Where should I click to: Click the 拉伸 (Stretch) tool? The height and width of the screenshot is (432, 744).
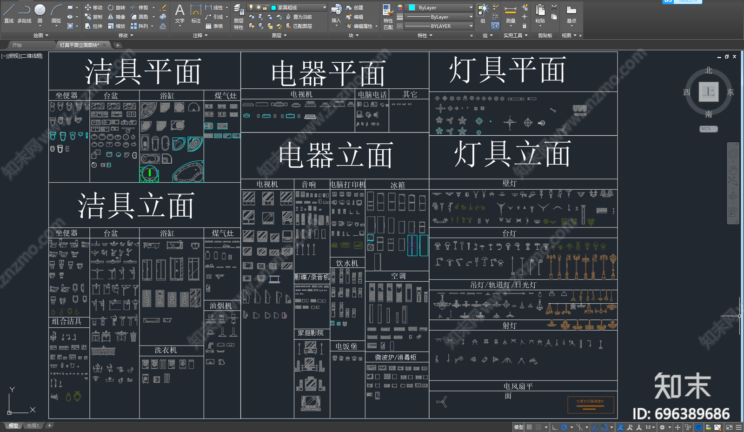93,26
